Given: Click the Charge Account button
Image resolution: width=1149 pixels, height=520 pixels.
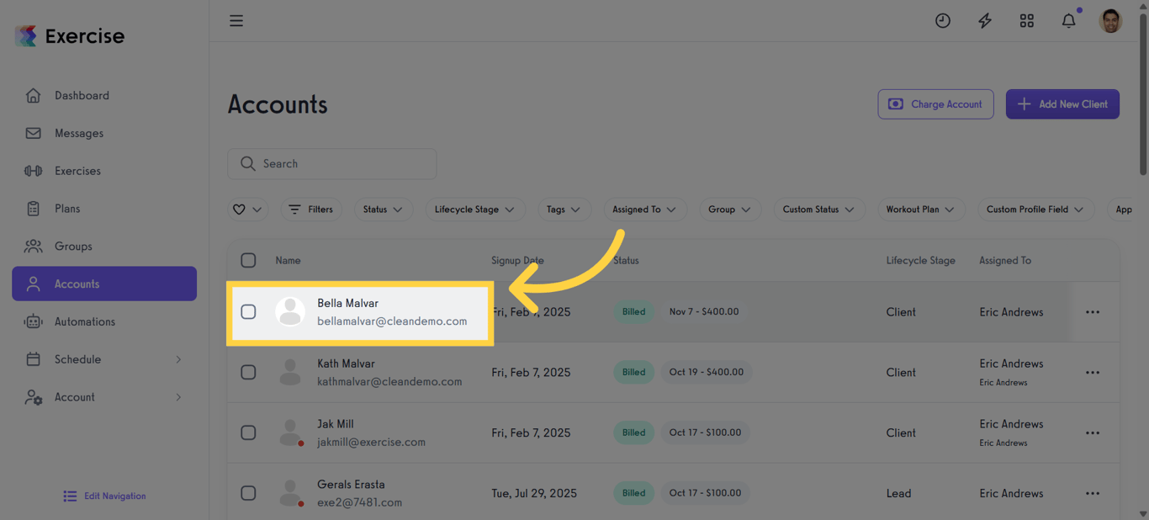Looking at the screenshot, I should [935, 103].
